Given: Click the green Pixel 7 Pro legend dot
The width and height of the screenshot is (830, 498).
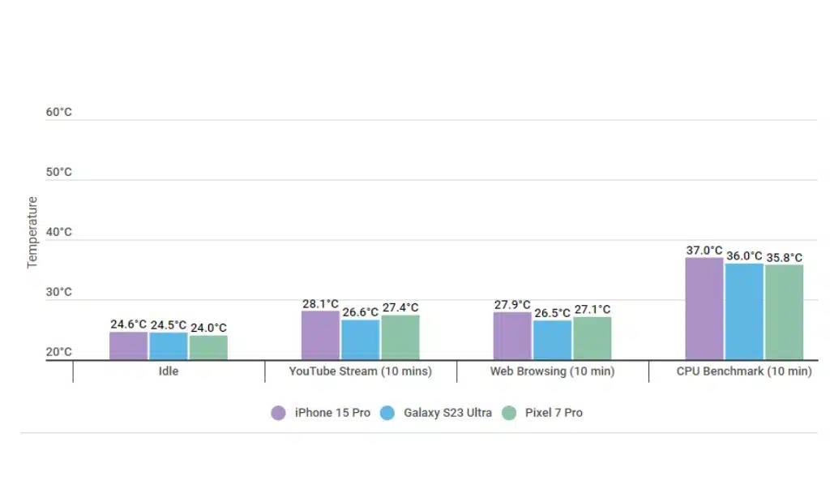Looking at the screenshot, I should (x=509, y=413).
